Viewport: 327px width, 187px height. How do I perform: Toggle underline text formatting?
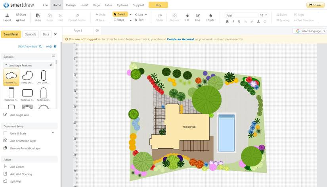pyautogui.click(x=239, y=22)
